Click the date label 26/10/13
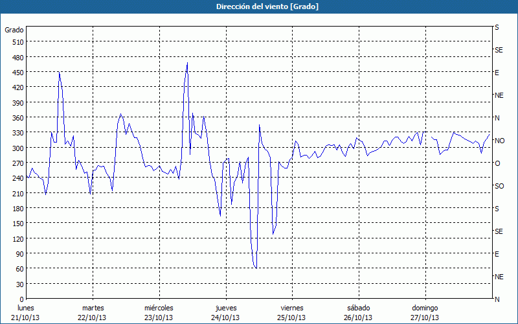Image resolution: width=518 pixels, height=324 pixels. tap(357, 318)
